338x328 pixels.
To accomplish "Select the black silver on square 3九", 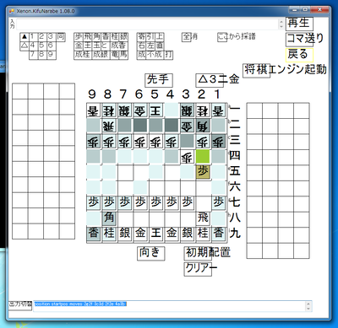I will pos(187,234).
